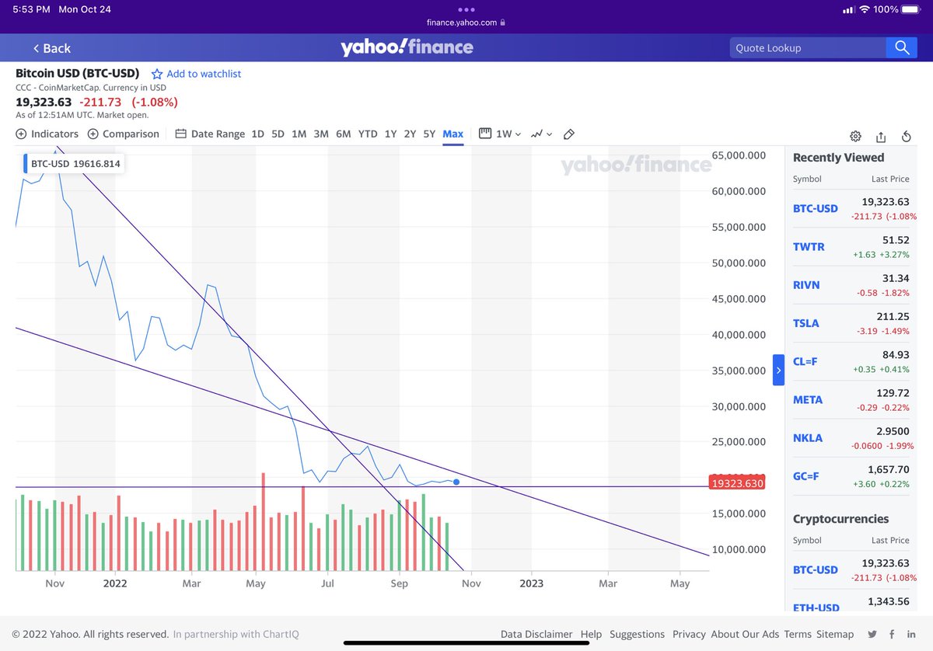Select the 1Y range

click(390, 134)
